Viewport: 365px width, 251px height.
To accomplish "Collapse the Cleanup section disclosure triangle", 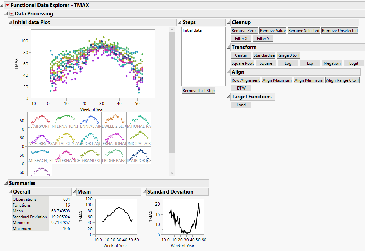I will click(x=228, y=22).
